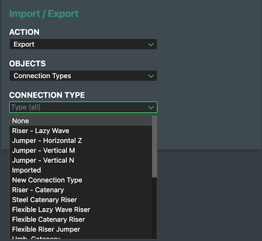Open the Objects dropdown showing Connection Types
Viewport: 262px width, 241px height.
[83, 76]
